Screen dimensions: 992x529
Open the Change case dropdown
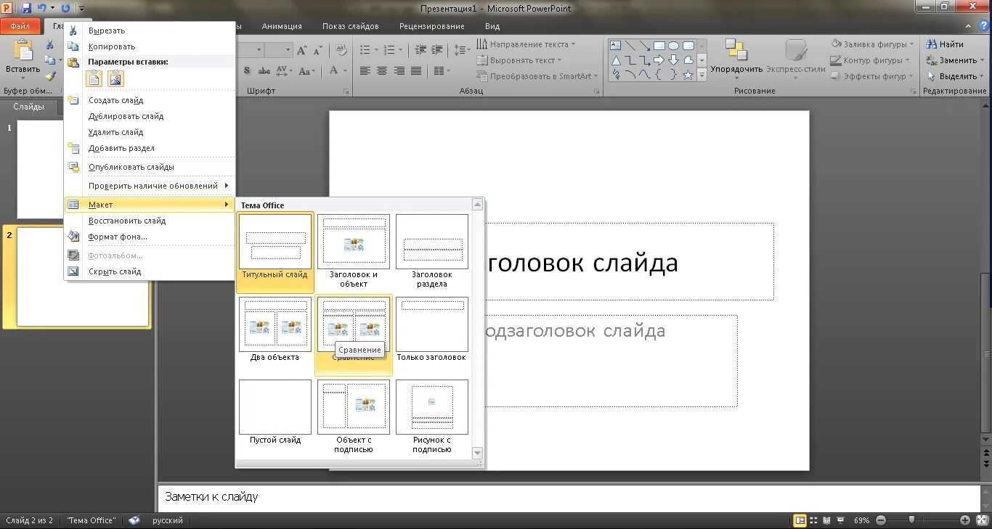pyautogui.click(x=306, y=70)
